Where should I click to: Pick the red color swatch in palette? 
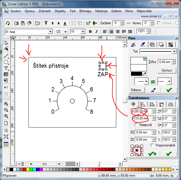(x=24, y=170)
